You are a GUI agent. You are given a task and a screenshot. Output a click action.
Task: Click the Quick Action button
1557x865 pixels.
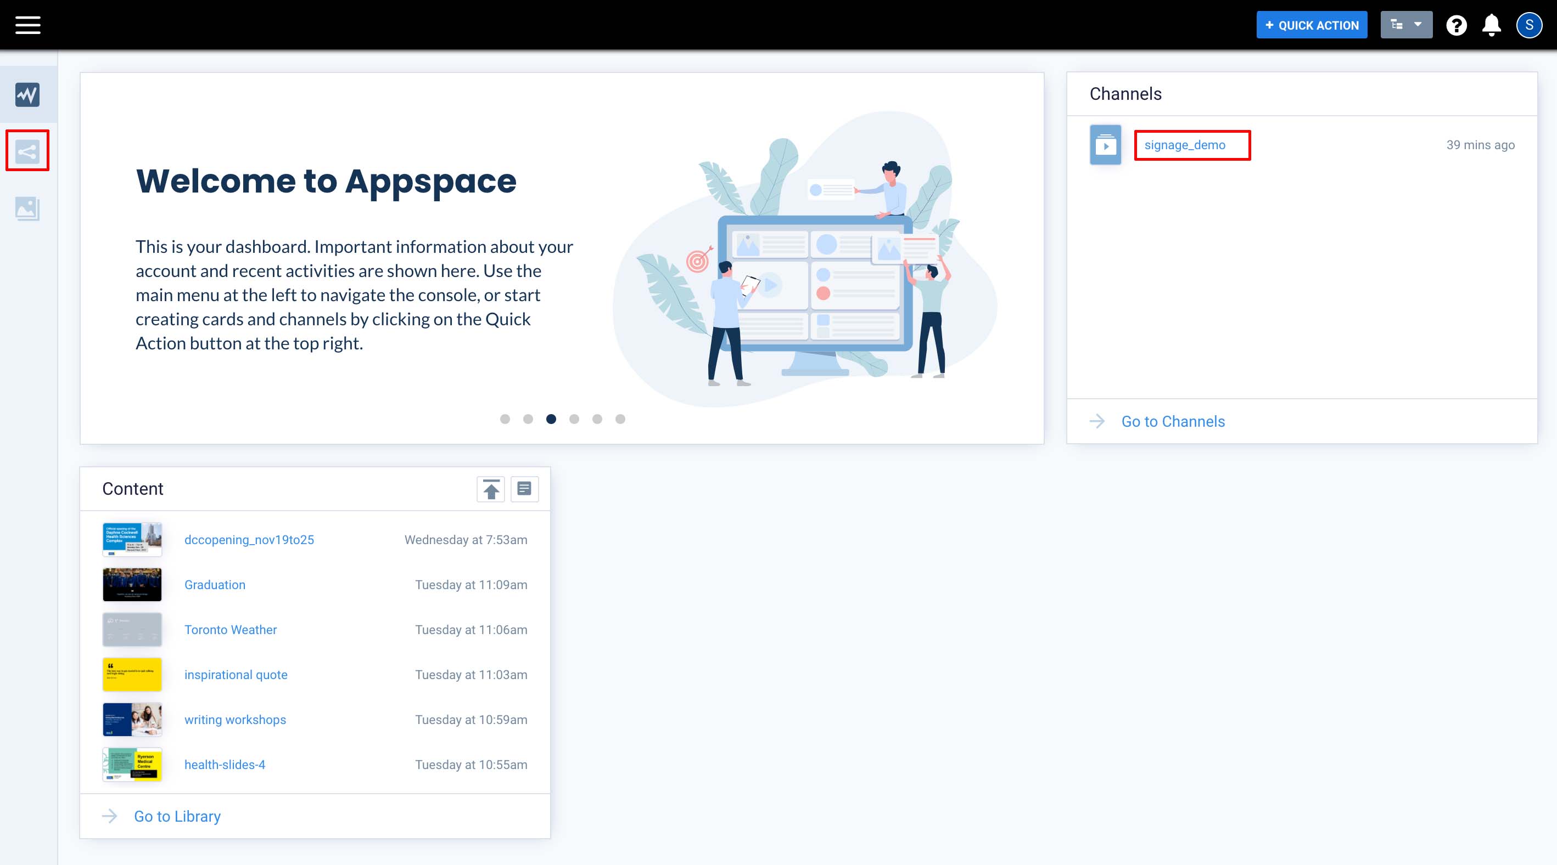click(x=1312, y=25)
